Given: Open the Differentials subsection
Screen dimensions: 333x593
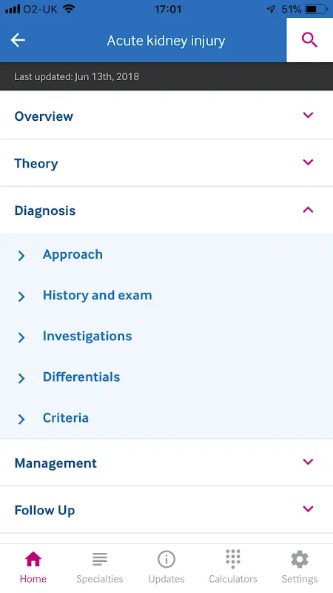Looking at the screenshot, I should [x=166, y=377].
